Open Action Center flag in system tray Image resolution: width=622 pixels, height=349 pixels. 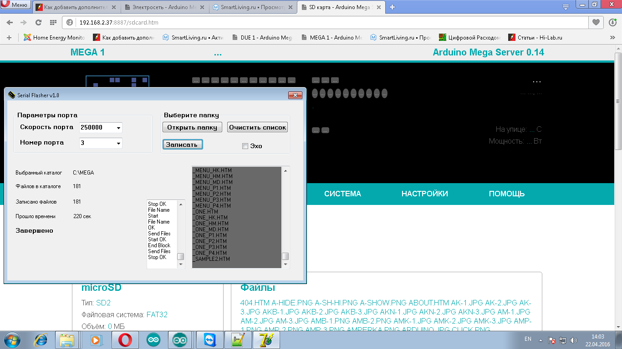pyautogui.click(x=551, y=340)
